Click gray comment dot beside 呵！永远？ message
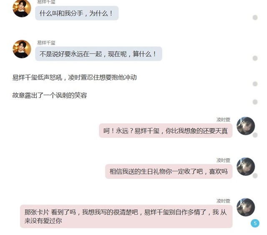Screen dimensions: 267x235 (x=255, y=135)
